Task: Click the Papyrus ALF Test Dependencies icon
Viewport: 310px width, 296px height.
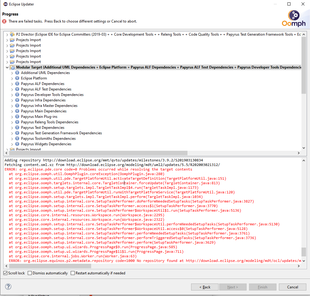Action: (17, 89)
